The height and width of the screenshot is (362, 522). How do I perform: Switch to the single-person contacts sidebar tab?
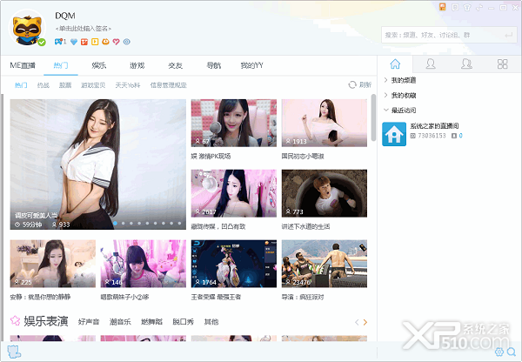pos(431,64)
